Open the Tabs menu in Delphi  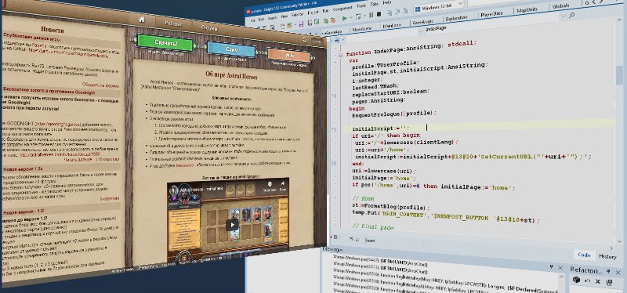click(375, 4)
